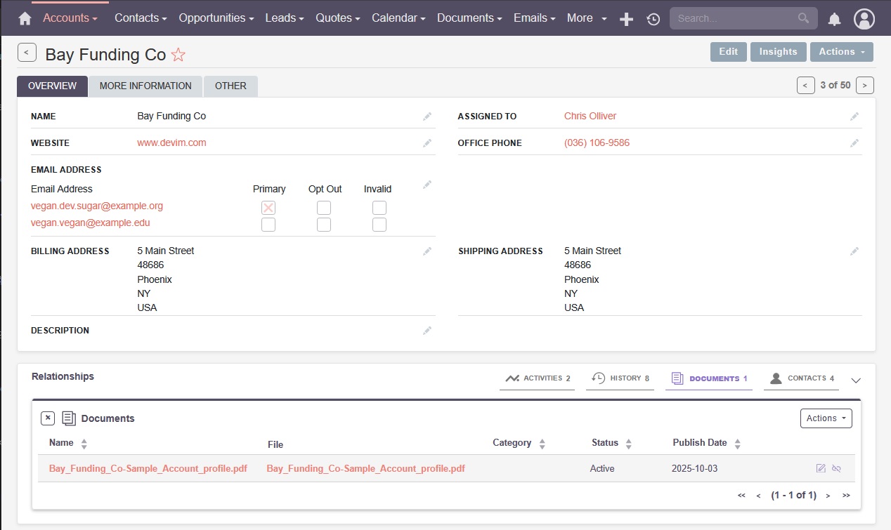Toggle Primary checkbox for vegan.vegan@example.edu
This screenshot has width=891, height=530.
[x=268, y=225]
